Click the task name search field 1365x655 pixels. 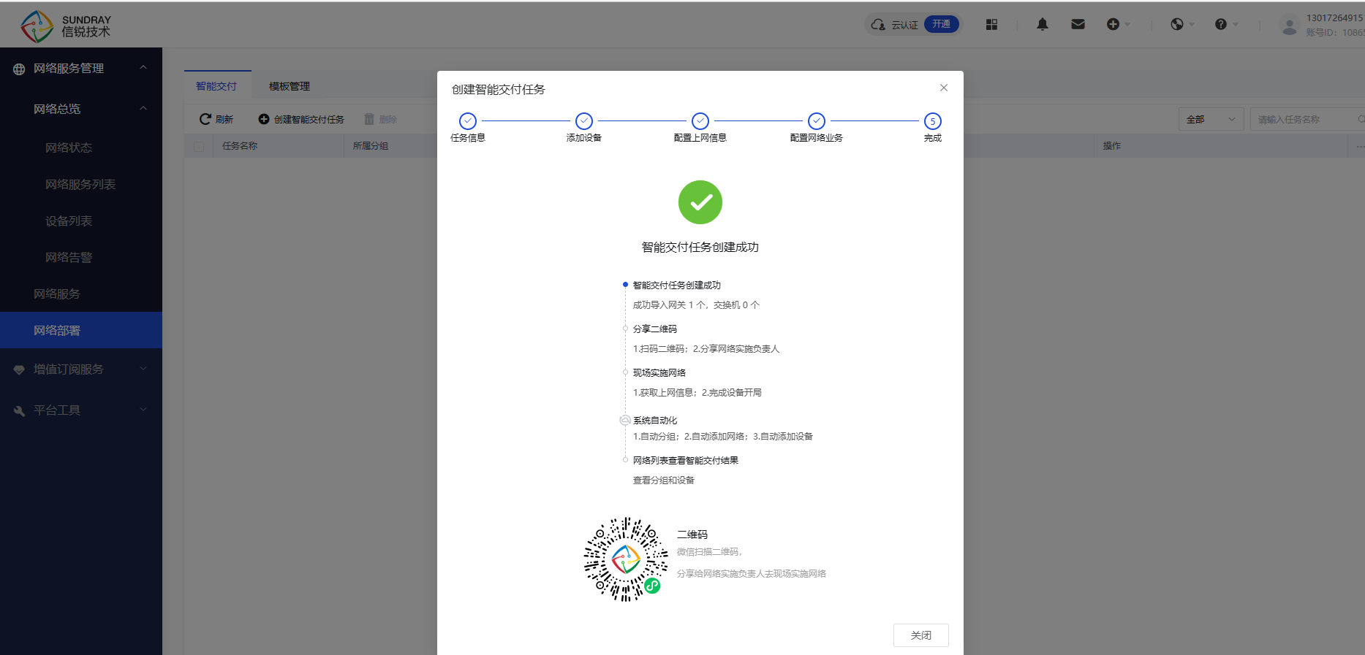pyautogui.click(x=1301, y=119)
